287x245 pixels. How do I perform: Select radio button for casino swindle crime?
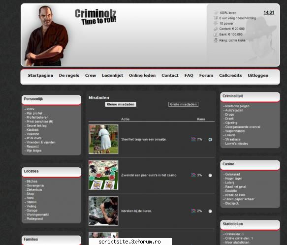pyautogui.click(x=210, y=175)
